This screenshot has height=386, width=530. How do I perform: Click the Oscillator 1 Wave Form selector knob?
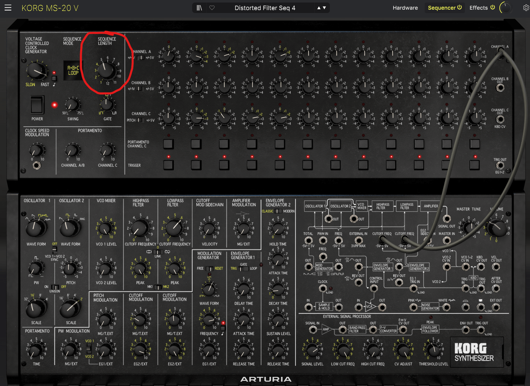point(36,228)
